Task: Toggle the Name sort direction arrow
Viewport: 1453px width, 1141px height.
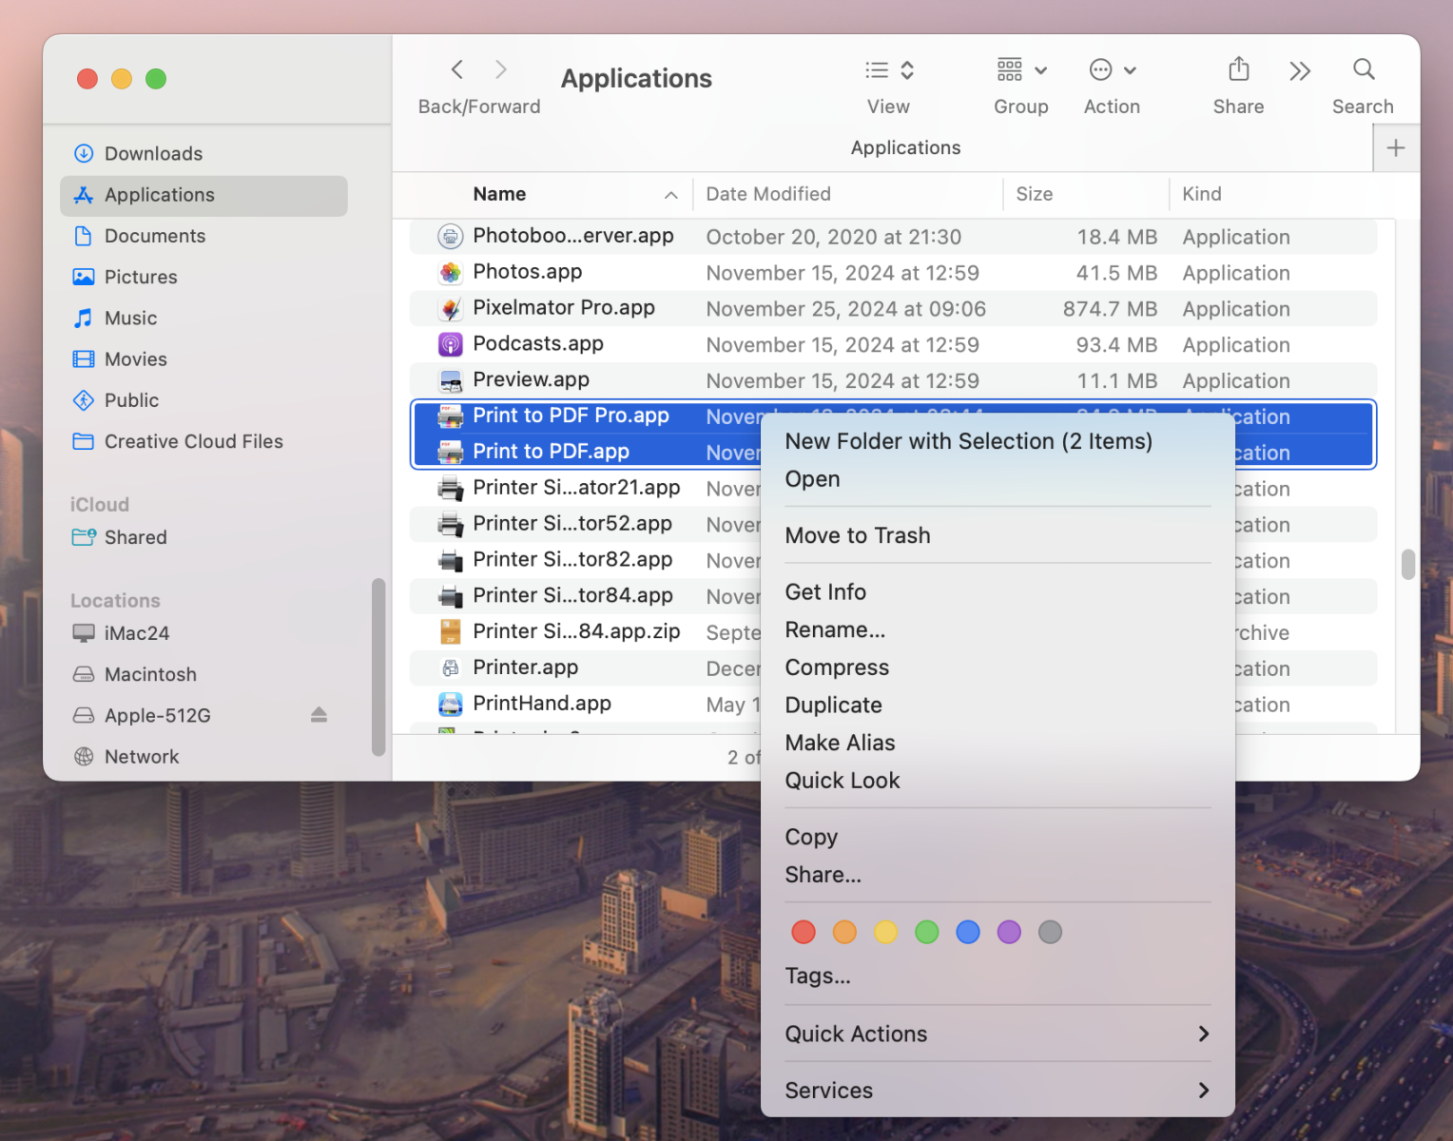Action: [671, 195]
